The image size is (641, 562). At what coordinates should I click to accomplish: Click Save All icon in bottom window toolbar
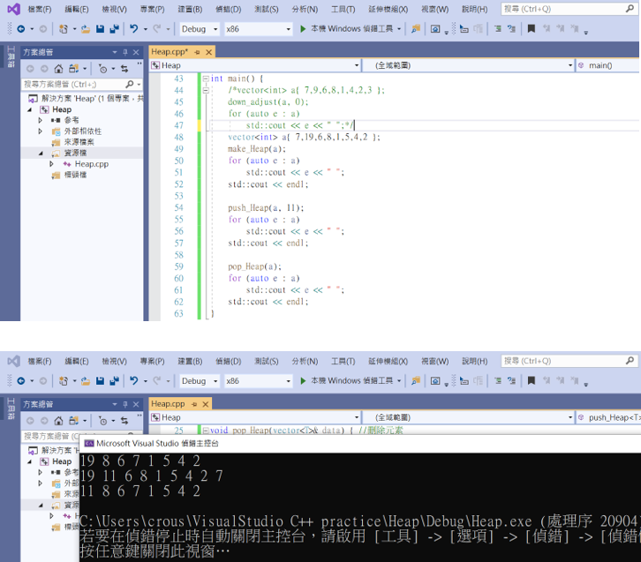114,380
